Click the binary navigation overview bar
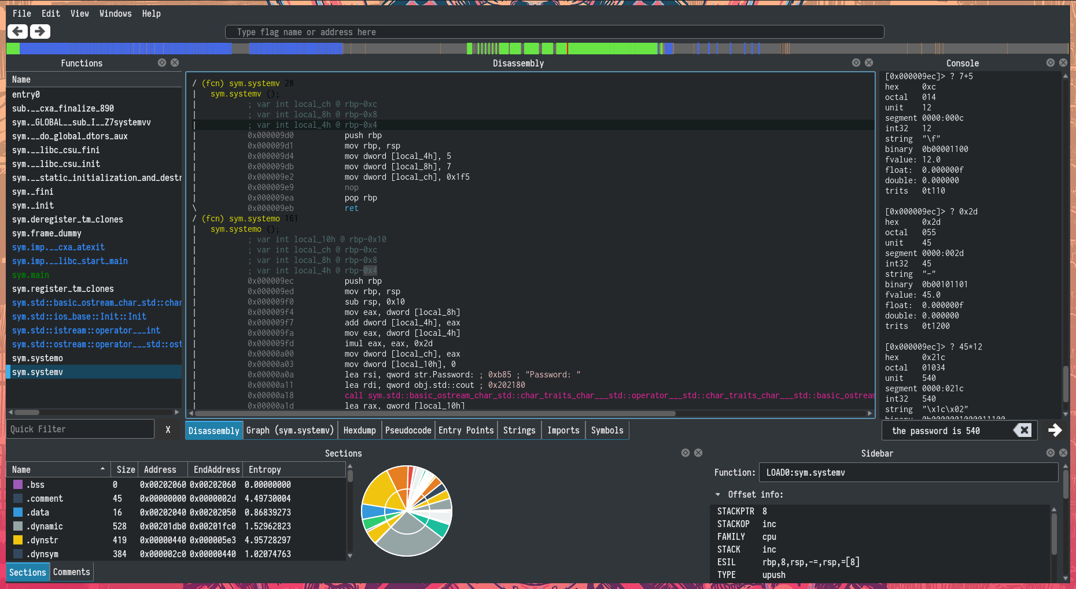The image size is (1076, 589). [537, 49]
